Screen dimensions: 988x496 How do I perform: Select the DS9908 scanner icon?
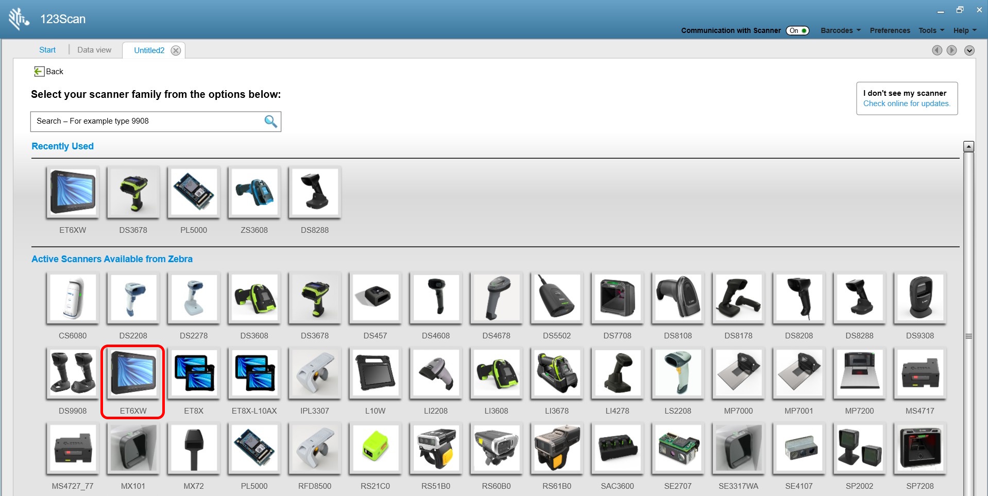73,373
